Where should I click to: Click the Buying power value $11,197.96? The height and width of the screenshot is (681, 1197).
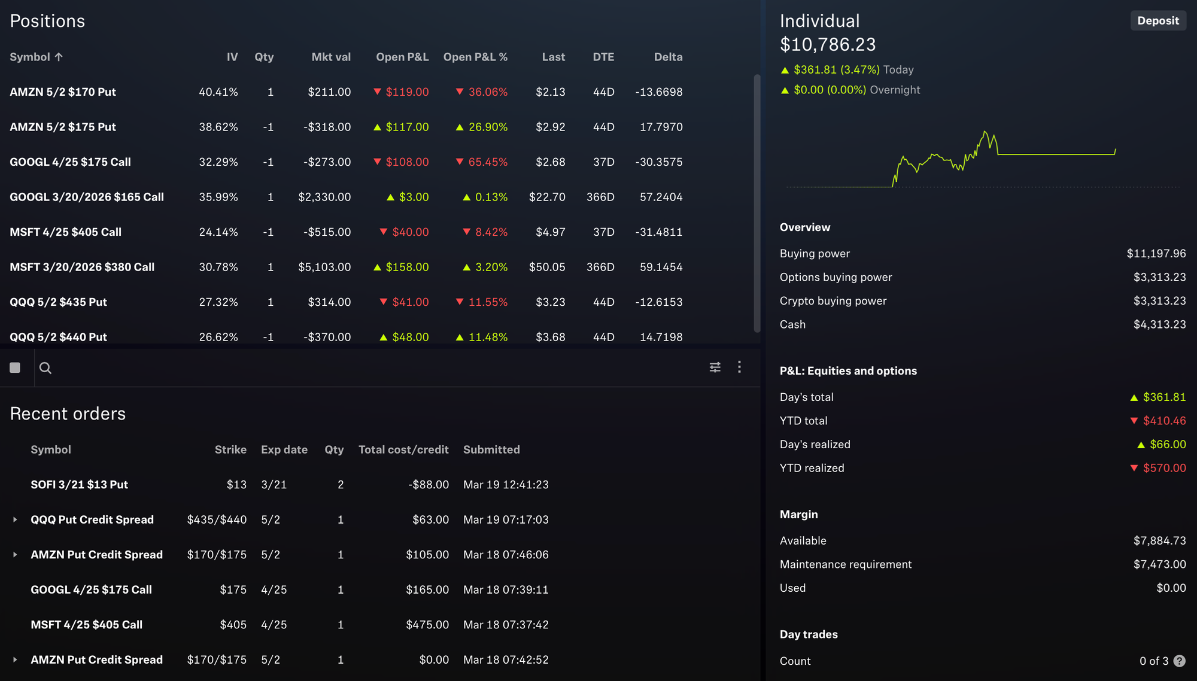(1156, 253)
